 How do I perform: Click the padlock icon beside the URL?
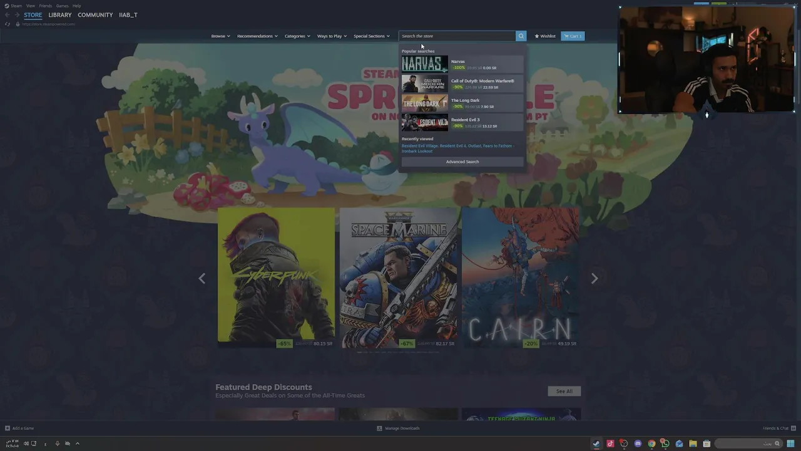coord(18,24)
